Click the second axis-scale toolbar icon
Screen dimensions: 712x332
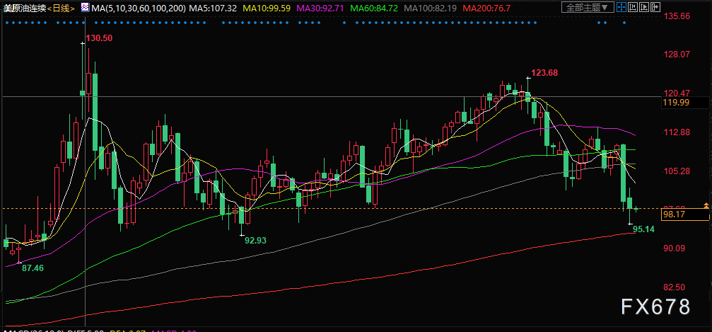point(633,7)
